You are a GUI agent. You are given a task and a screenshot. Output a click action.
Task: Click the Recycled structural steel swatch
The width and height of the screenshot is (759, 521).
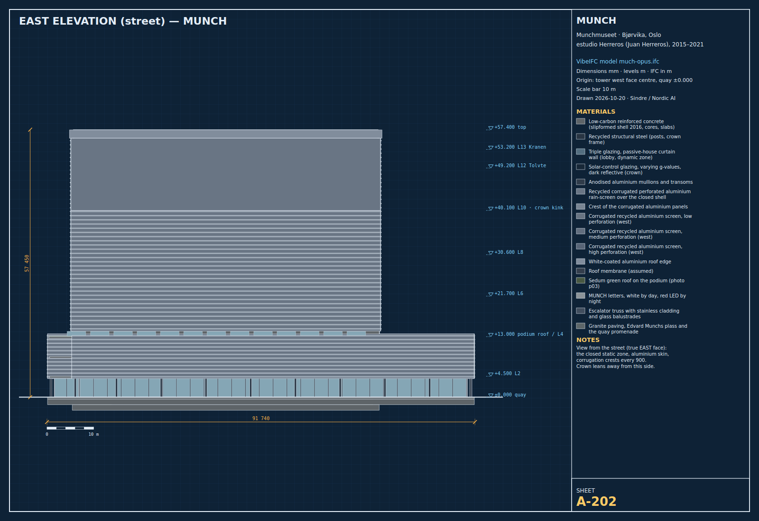[581, 136]
